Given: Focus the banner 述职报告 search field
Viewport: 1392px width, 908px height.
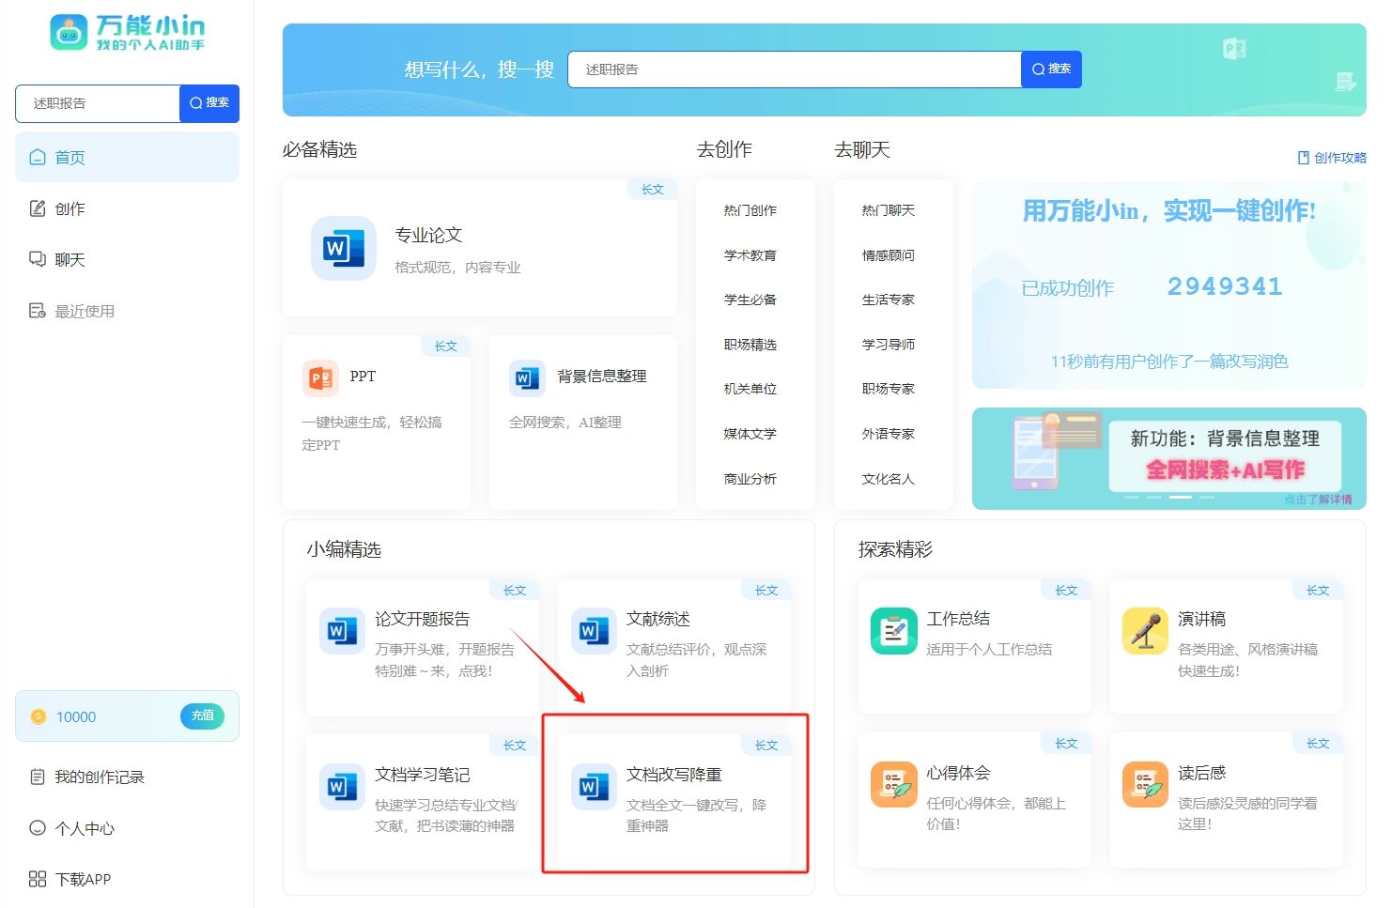Looking at the screenshot, I should (795, 69).
